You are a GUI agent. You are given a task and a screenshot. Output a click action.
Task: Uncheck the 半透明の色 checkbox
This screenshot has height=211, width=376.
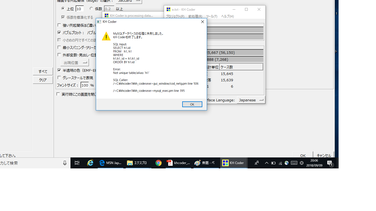coord(59,70)
